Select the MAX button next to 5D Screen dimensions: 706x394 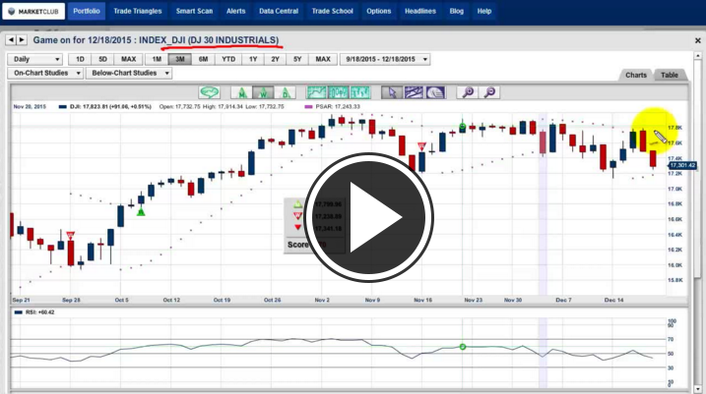(128, 59)
